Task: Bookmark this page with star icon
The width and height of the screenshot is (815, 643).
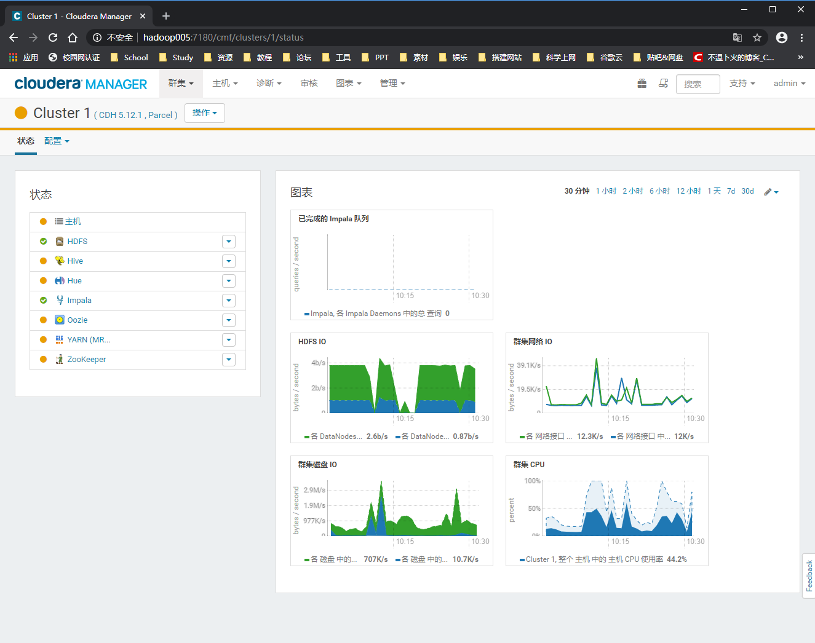Action: click(757, 37)
